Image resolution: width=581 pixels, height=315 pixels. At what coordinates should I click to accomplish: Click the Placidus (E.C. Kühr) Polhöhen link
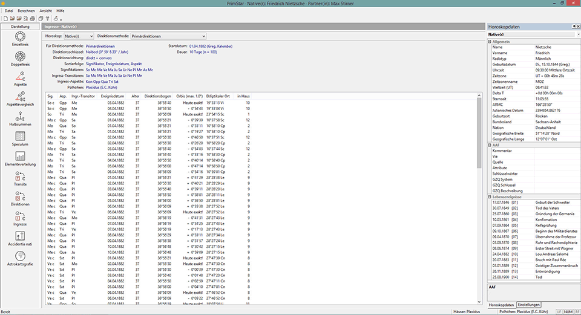(x=102, y=88)
